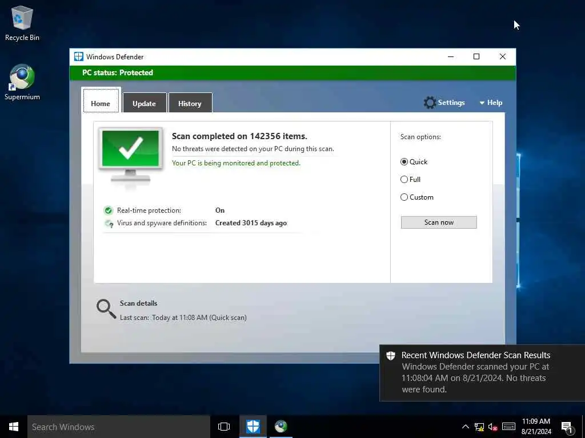Viewport: 585px width, 438px height.
Task: Click 'Created 3015 days ago' value
Action: [251, 223]
